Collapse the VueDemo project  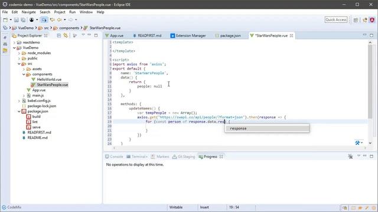point(14,48)
